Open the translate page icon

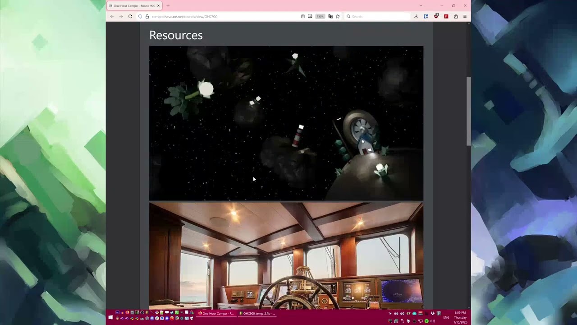(x=330, y=16)
